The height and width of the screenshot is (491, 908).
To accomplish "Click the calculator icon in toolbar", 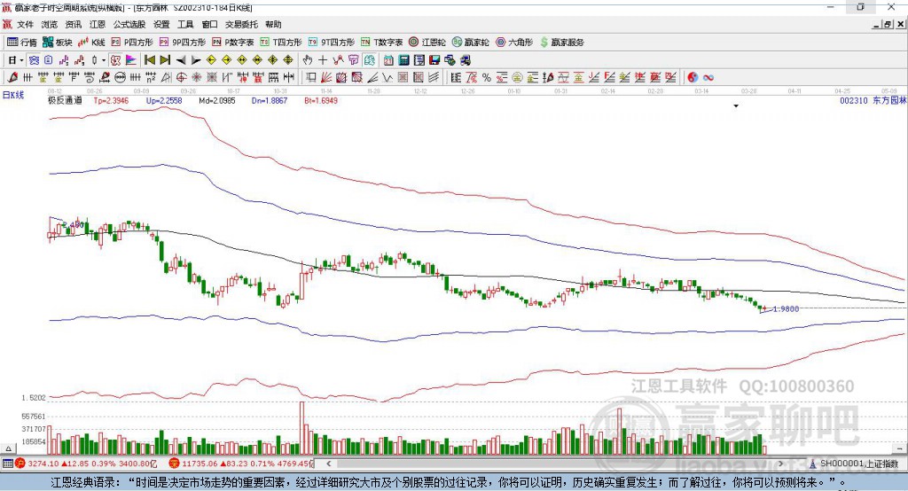I will pyautogui.click(x=403, y=60).
